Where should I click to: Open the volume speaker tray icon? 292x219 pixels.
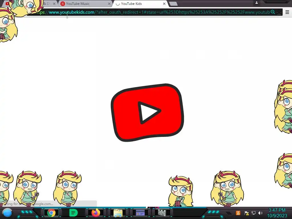pyautogui.click(x=260, y=213)
